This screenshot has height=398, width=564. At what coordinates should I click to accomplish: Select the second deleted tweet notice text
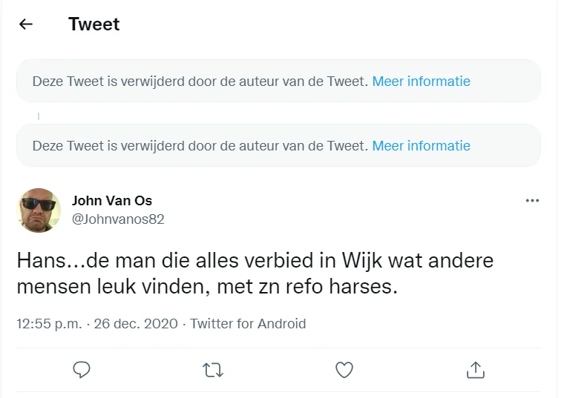pyautogui.click(x=200, y=145)
